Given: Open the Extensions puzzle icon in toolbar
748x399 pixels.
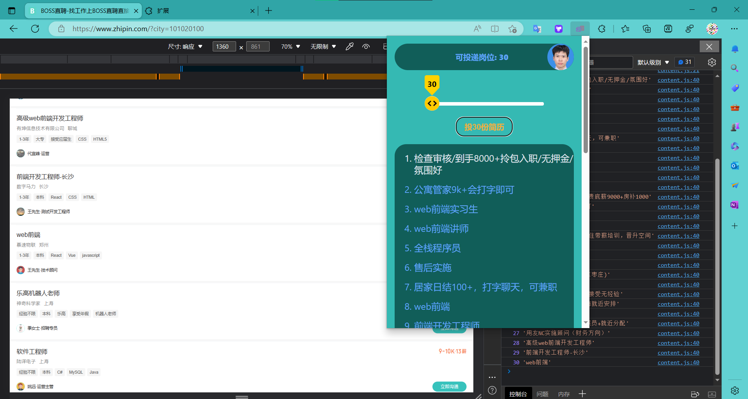Looking at the screenshot, I should 602,28.
